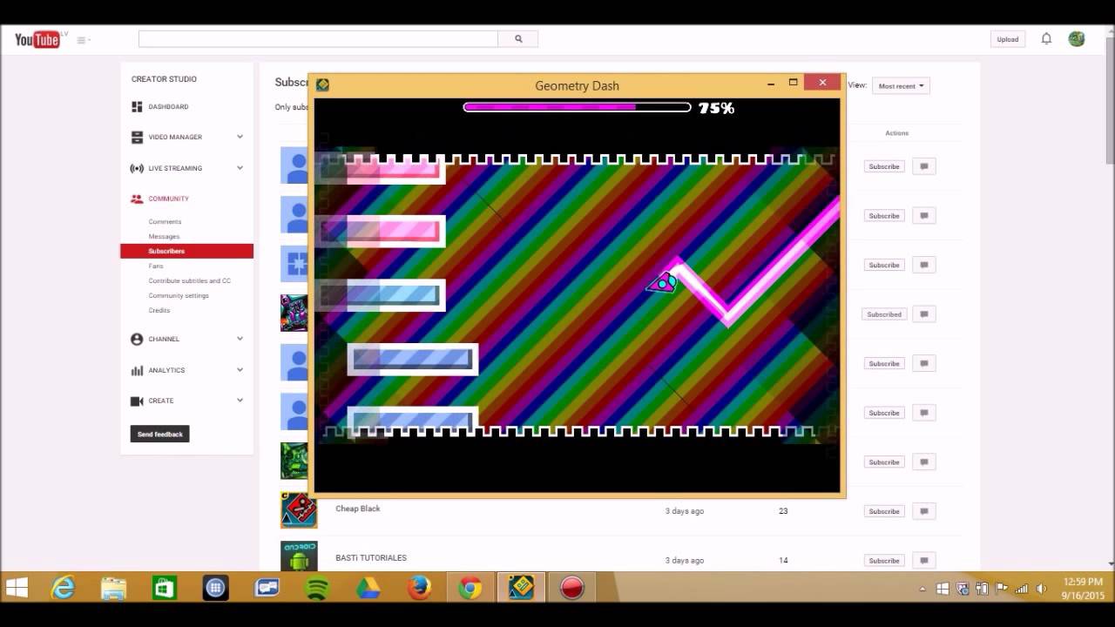Open Google Drive from the taskbar
This screenshot has height=627, width=1115.
coord(368,589)
